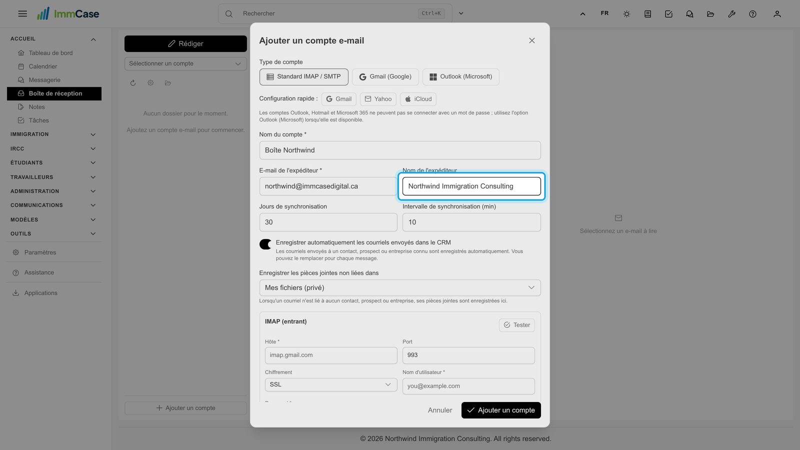Open the user profile icon
The height and width of the screenshot is (450, 800).
[777, 14]
